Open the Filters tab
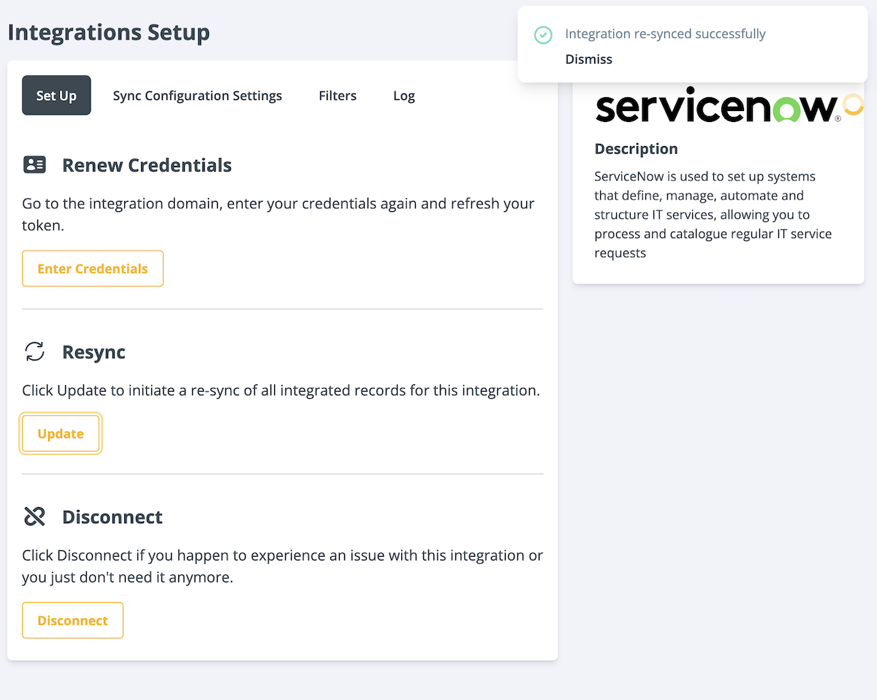The image size is (877, 700). tap(337, 95)
